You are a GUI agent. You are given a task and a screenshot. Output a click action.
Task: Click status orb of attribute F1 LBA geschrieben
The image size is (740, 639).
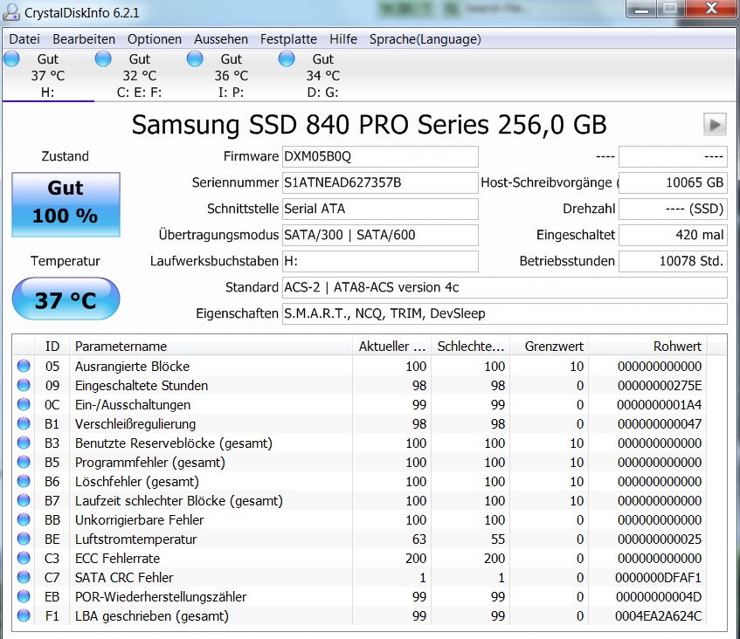pos(24,616)
